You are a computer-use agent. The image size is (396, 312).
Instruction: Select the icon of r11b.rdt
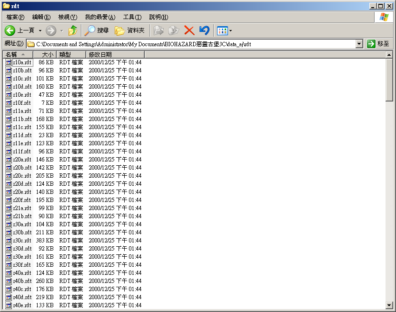coord(9,119)
